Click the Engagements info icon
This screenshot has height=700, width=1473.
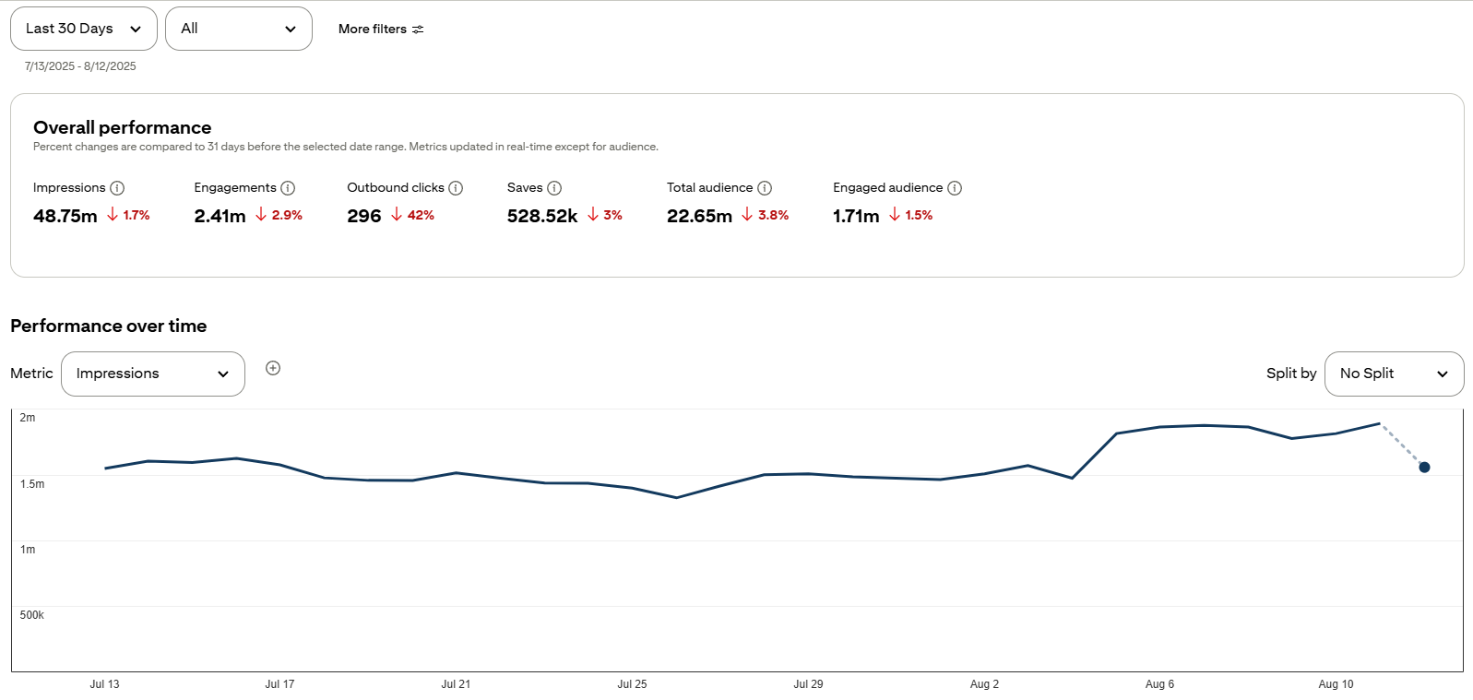pyautogui.click(x=288, y=188)
